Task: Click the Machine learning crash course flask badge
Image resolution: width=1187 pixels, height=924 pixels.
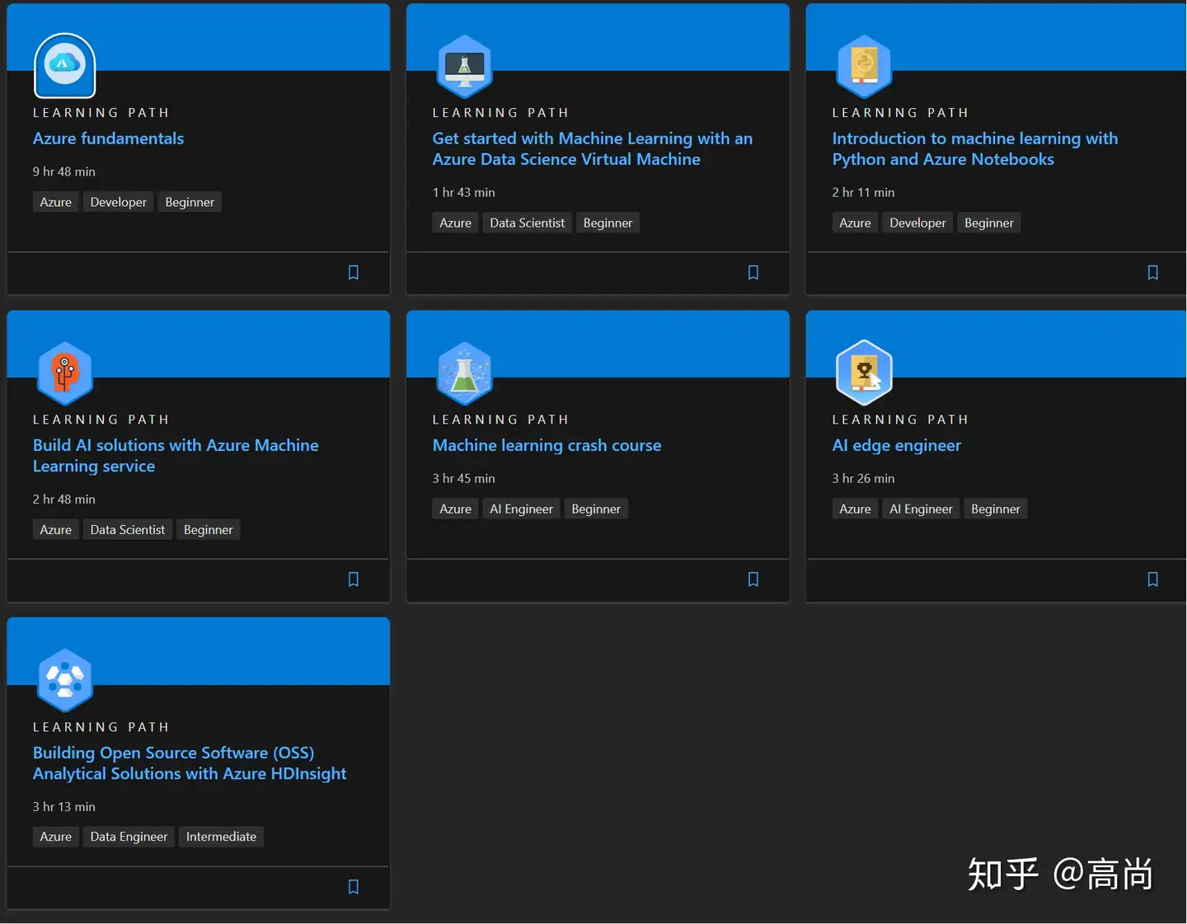Action: [464, 373]
